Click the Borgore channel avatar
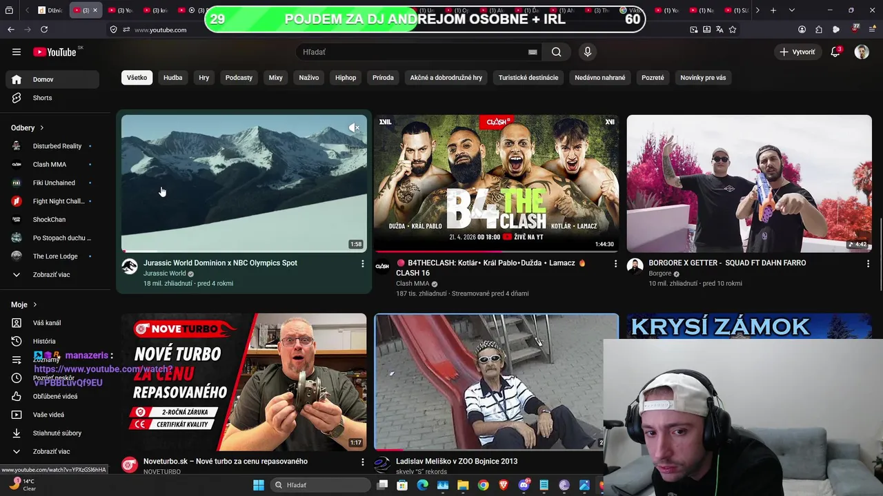Screen dimensions: 883x496 tap(635, 267)
